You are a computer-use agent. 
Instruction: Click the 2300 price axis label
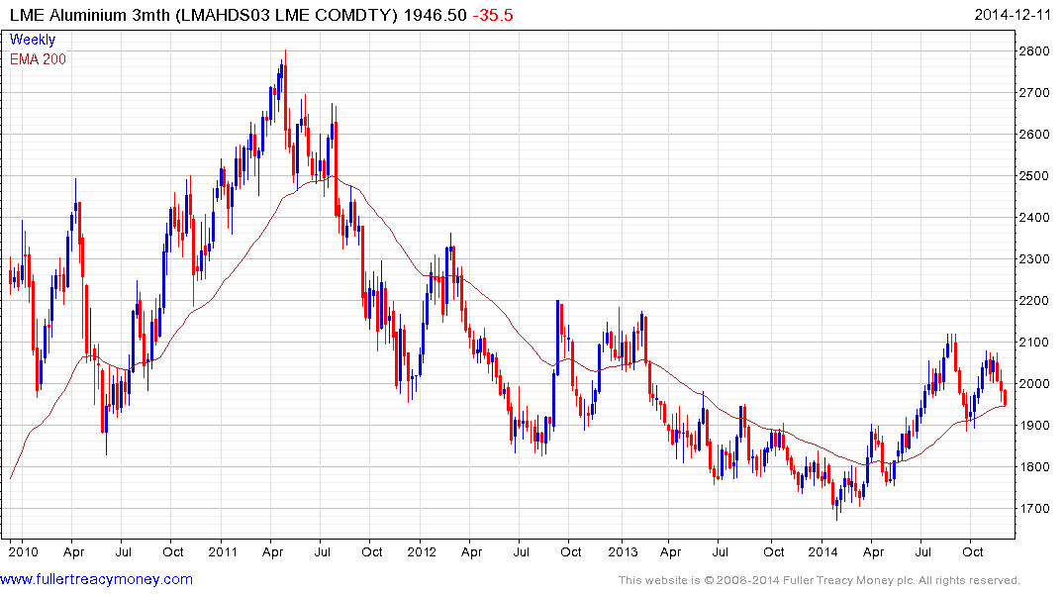(1034, 259)
